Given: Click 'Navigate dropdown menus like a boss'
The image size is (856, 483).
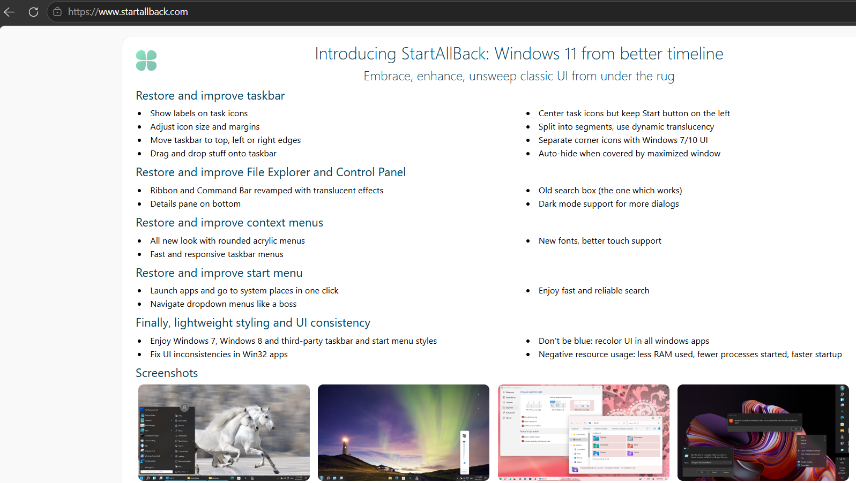Looking at the screenshot, I should pyautogui.click(x=224, y=304).
